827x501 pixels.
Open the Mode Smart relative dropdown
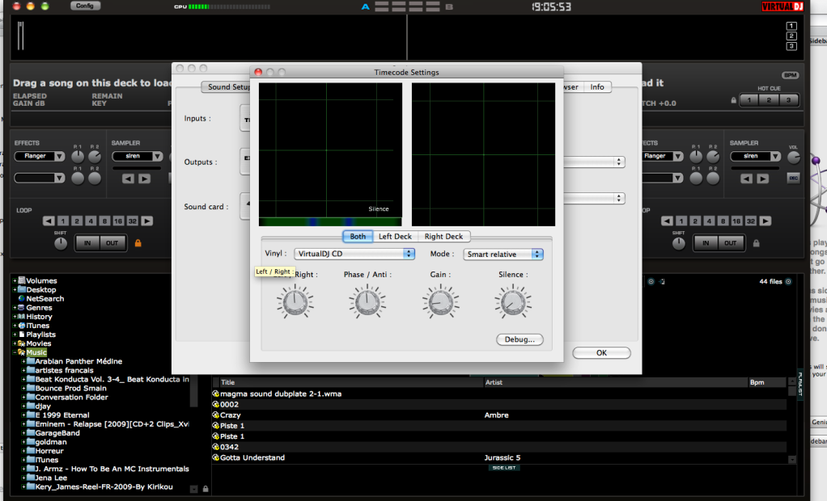[x=503, y=255]
